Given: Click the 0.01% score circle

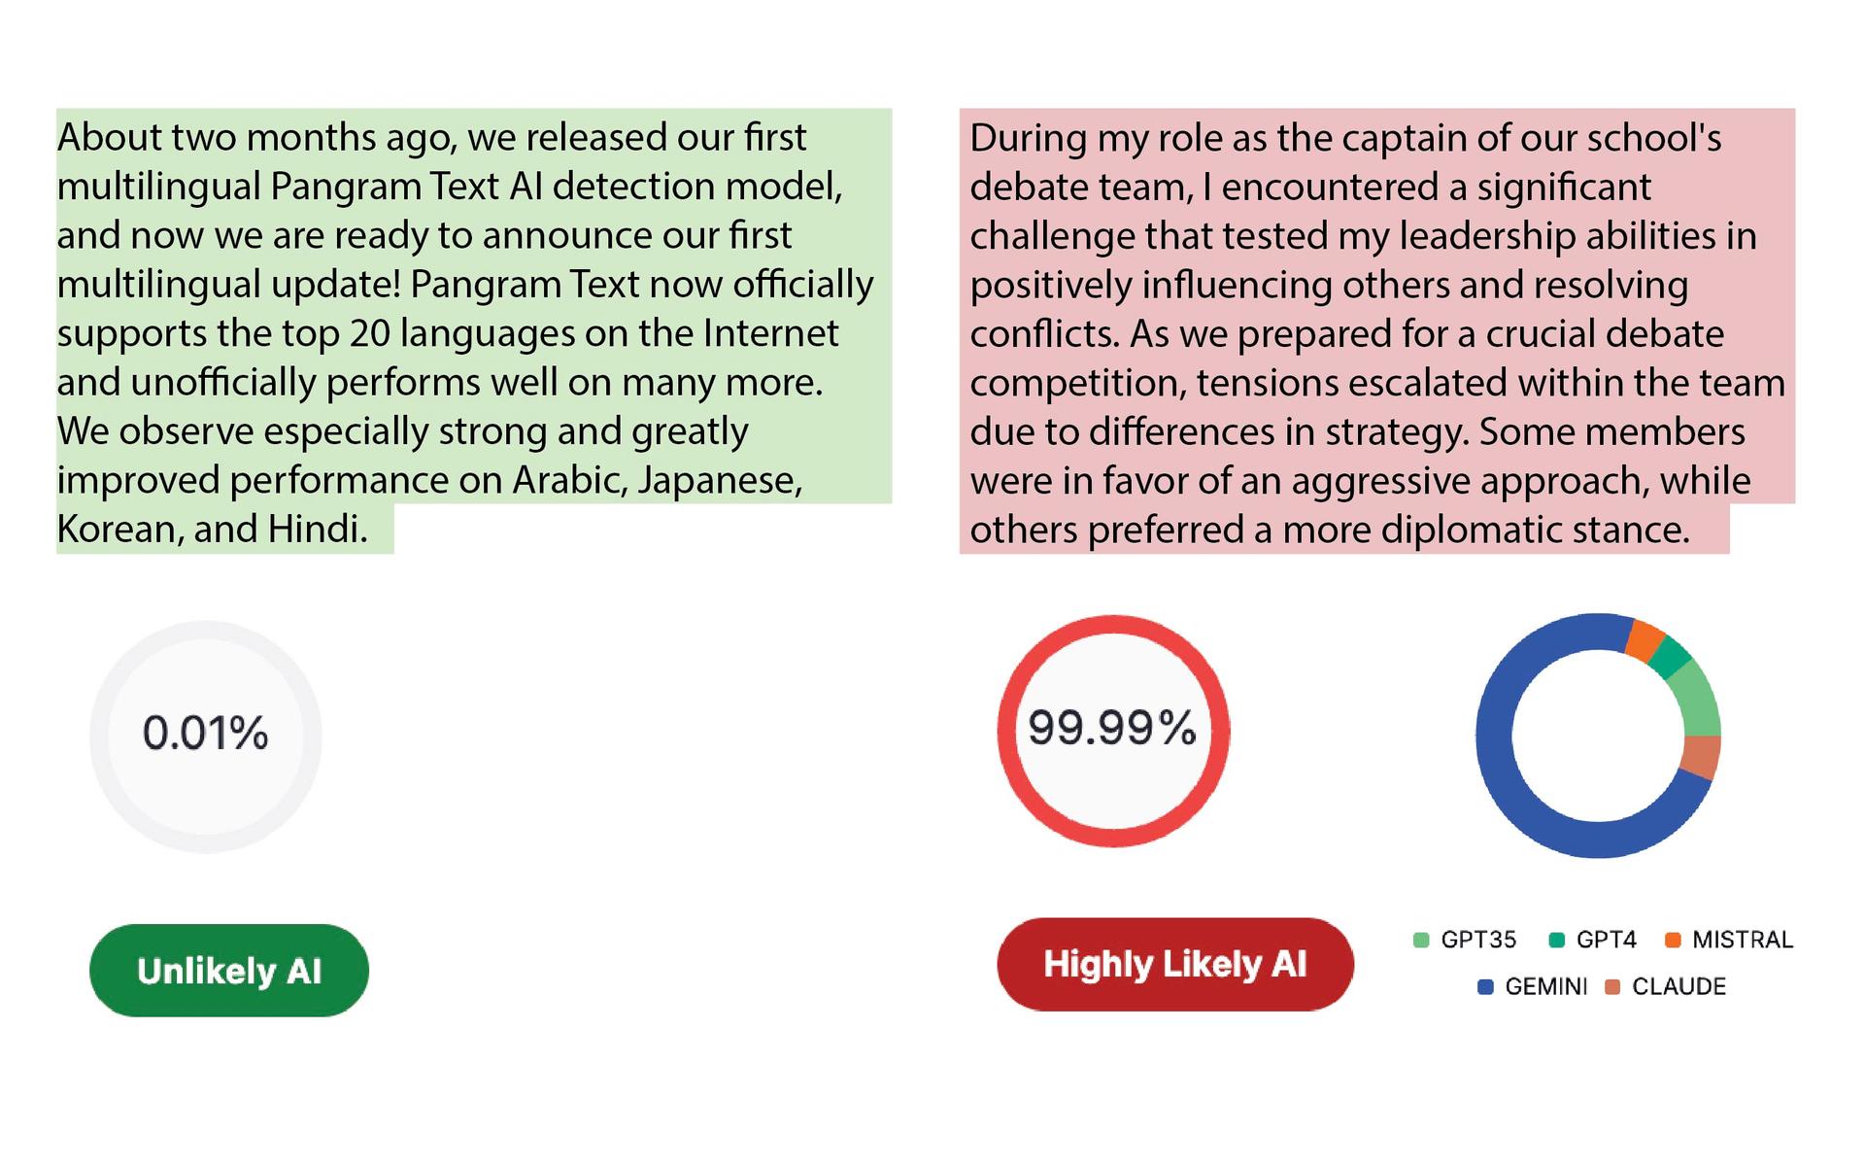Looking at the screenshot, I should tap(206, 736).
